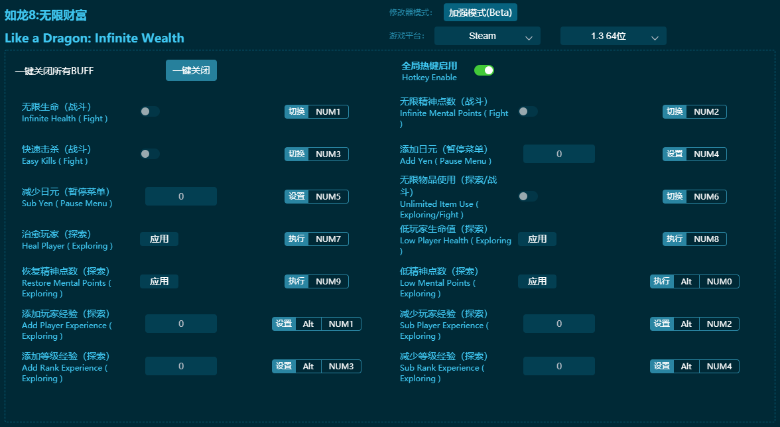Apply the Heal Player cheat via 应用 button
780x427 pixels.
click(159, 239)
